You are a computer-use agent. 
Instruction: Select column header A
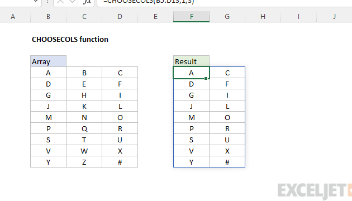(13, 17)
